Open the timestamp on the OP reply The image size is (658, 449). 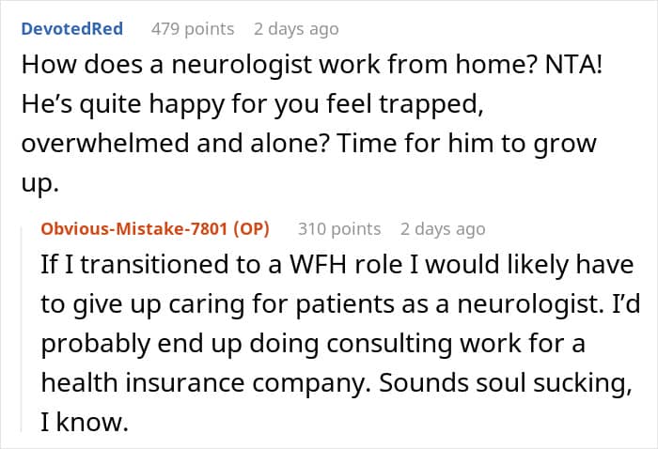pyautogui.click(x=443, y=228)
